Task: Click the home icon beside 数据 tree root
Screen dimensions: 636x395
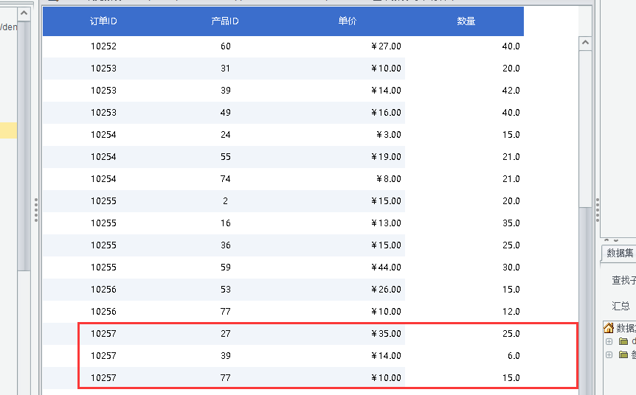Action: click(x=609, y=328)
